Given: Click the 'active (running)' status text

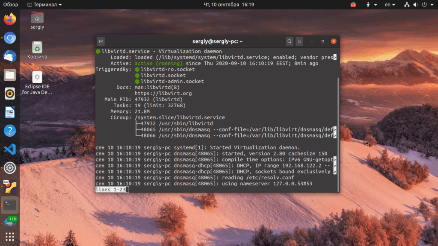Looking at the screenshot, I should click(x=158, y=63).
